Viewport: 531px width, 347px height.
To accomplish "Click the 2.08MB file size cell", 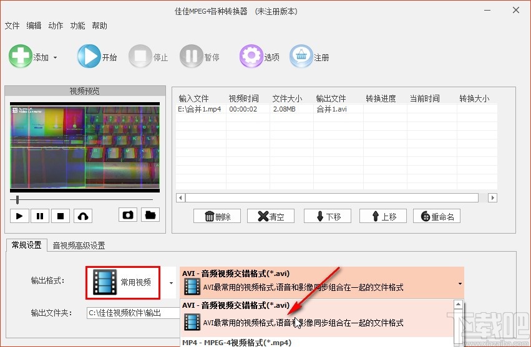I will point(291,109).
